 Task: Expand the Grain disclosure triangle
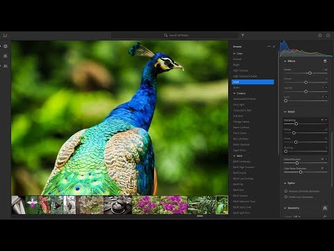(326, 97)
